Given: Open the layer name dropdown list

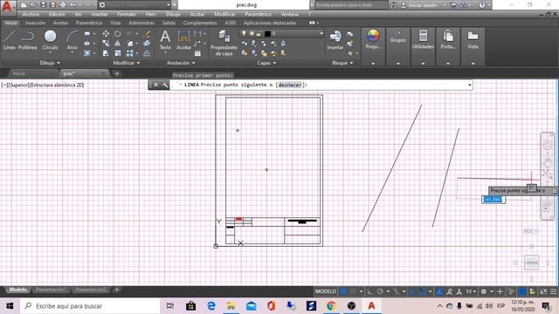Looking at the screenshot, I should [x=321, y=33].
